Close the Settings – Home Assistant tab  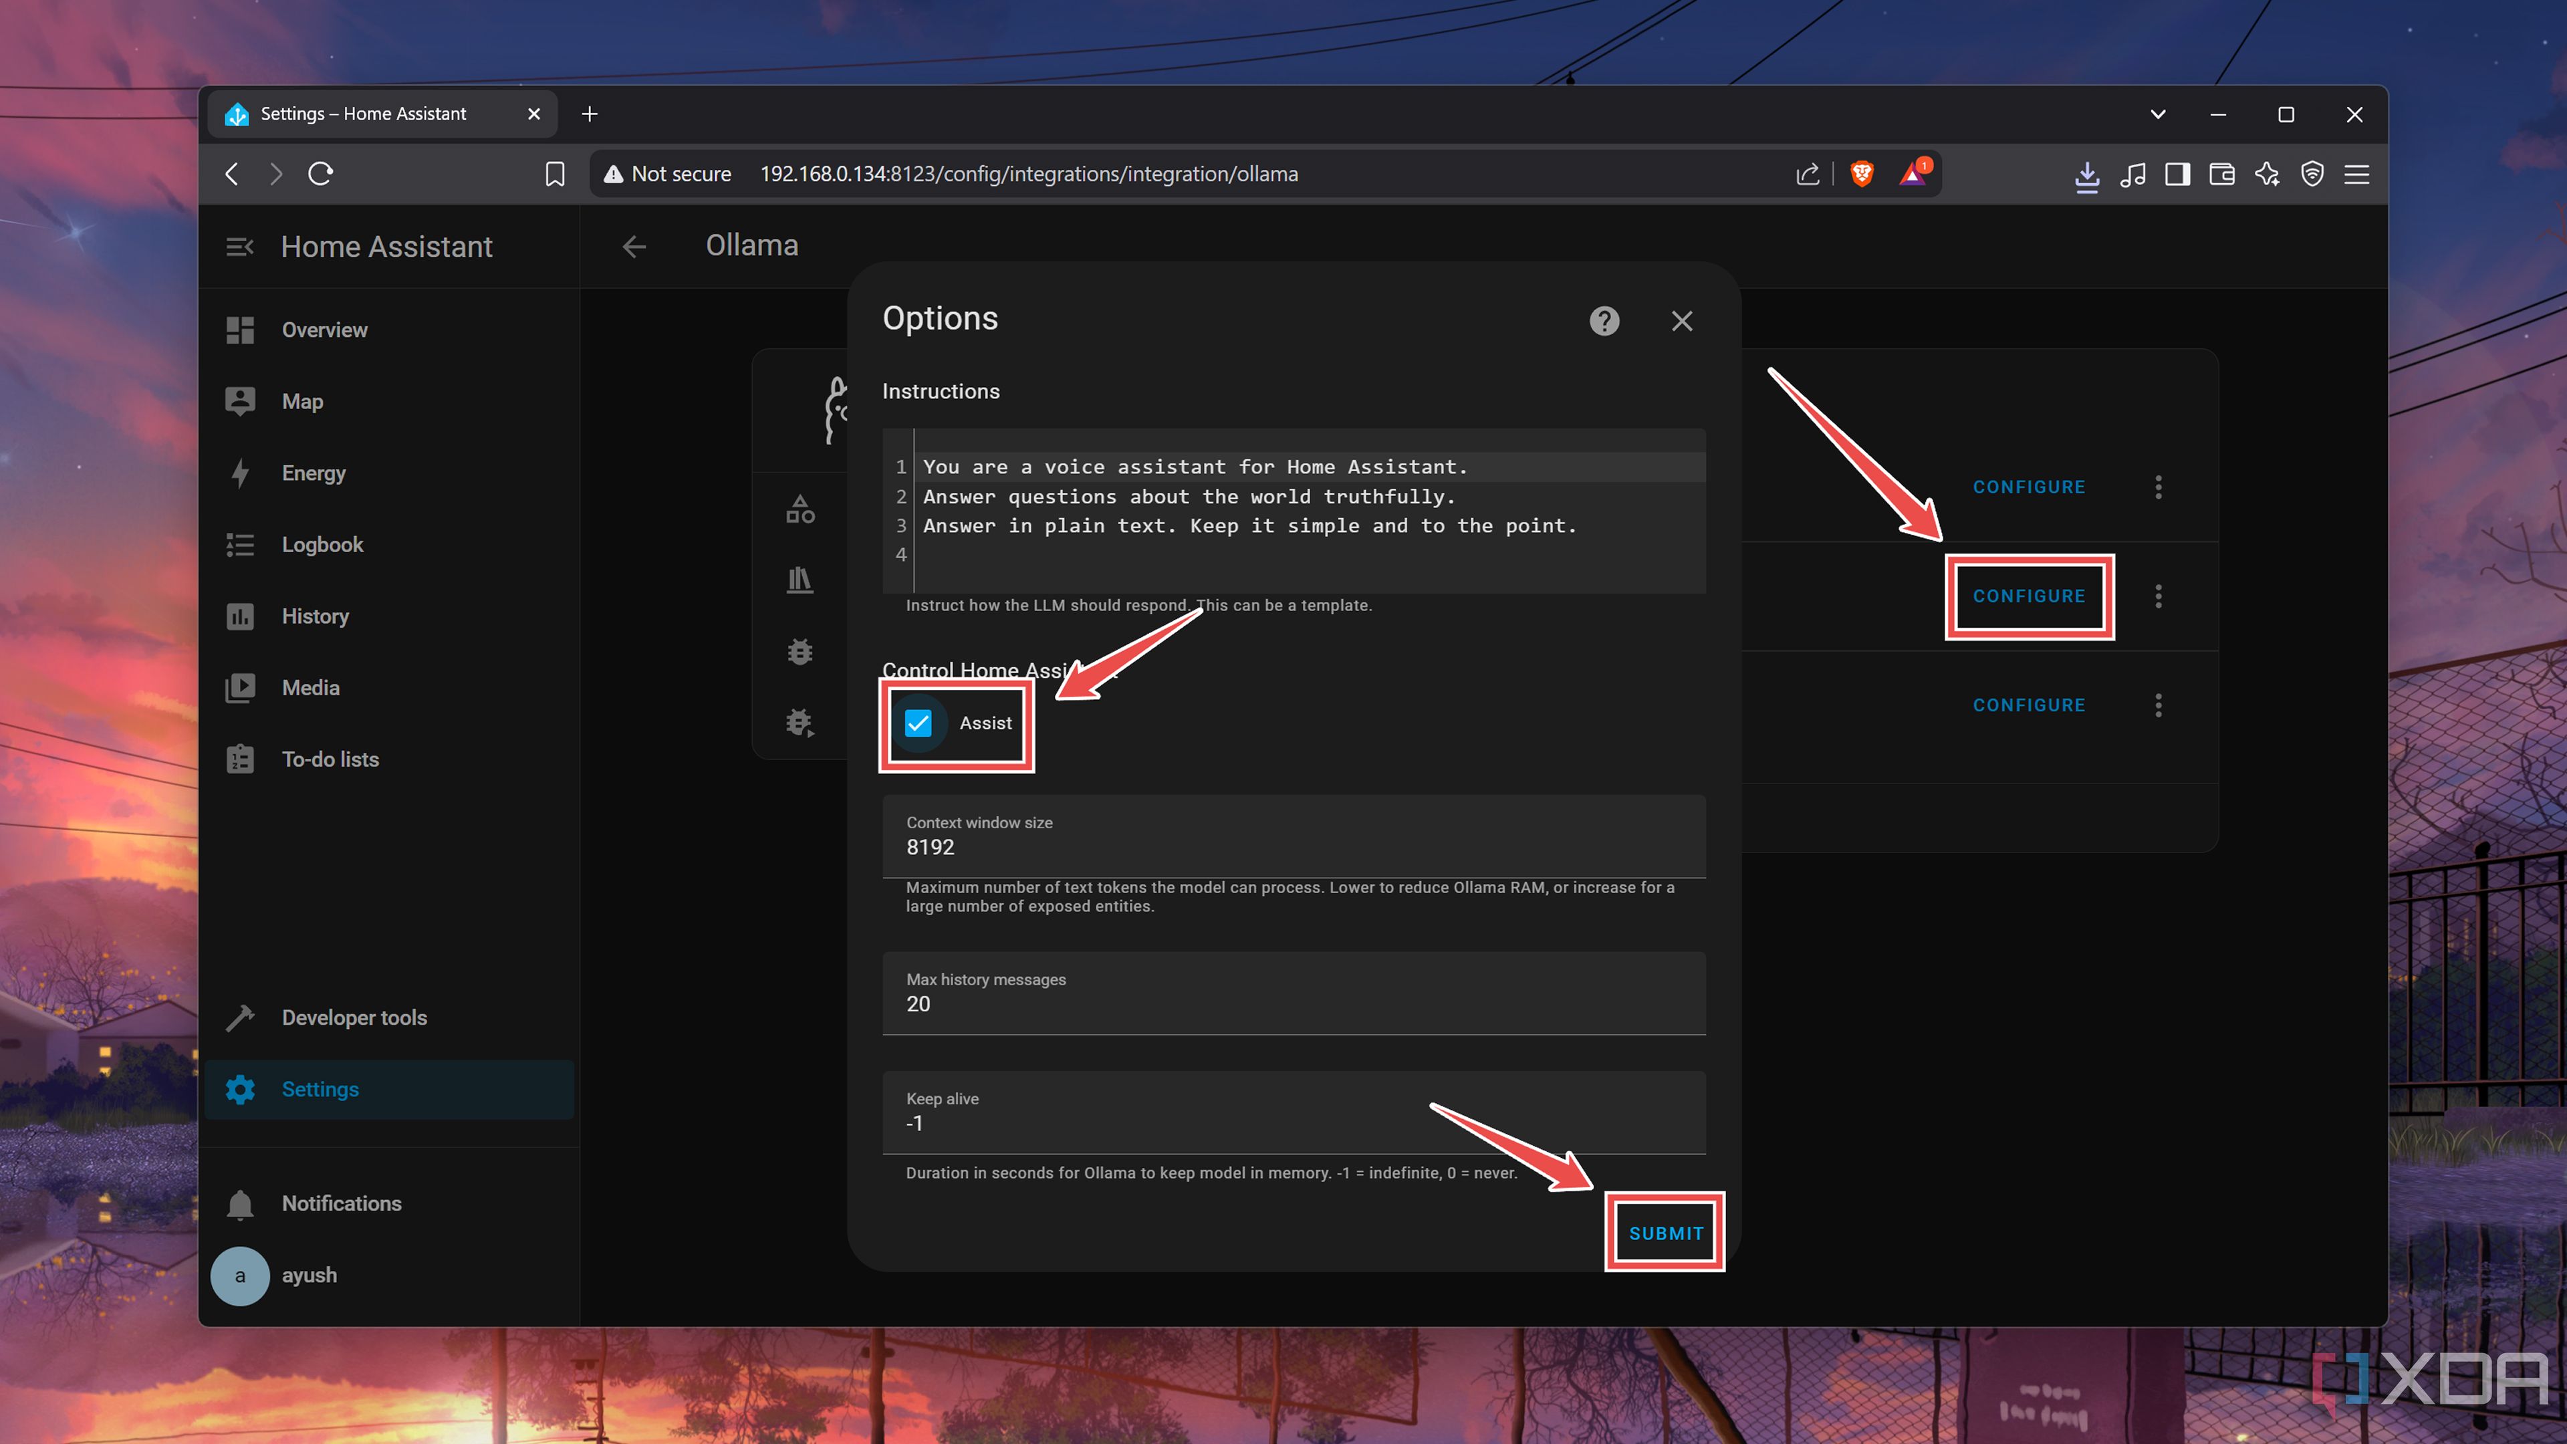(x=534, y=114)
